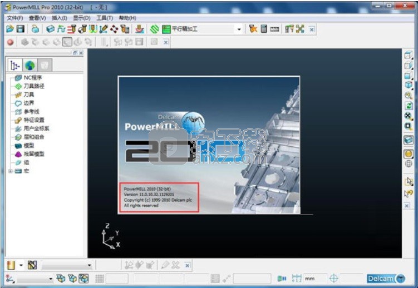The height and width of the screenshot is (288, 418).
Task: Click the start and end point icon
Action: coord(82,29)
